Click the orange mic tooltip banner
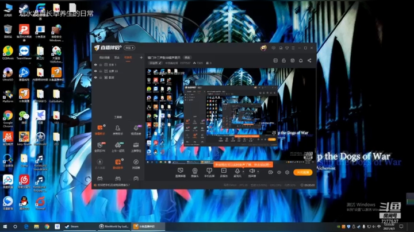414x232 pixels. (243, 164)
